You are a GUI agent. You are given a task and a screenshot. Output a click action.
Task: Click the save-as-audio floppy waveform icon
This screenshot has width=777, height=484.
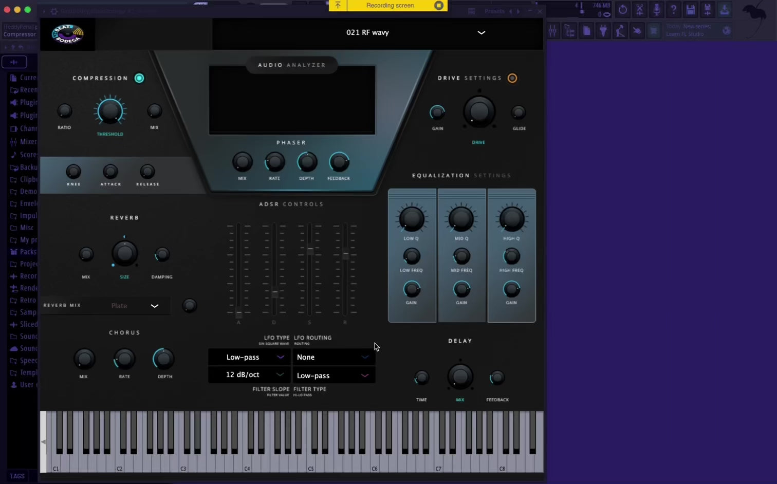(x=707, y=9)
